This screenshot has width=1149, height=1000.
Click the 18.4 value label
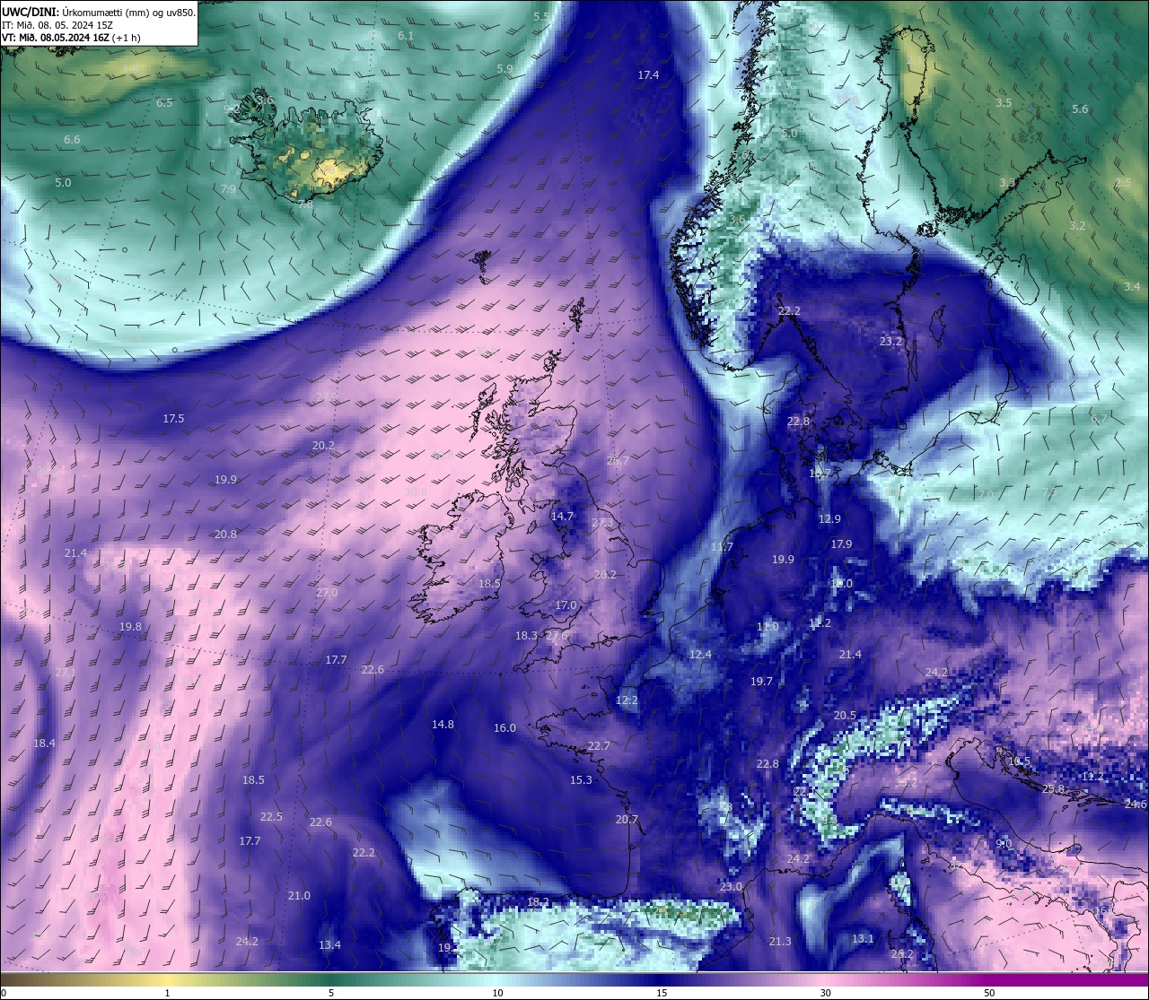[44, 743]
